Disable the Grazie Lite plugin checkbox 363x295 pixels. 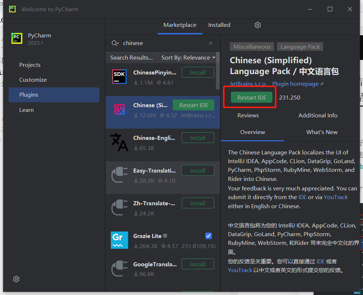(x=208, y=236)
